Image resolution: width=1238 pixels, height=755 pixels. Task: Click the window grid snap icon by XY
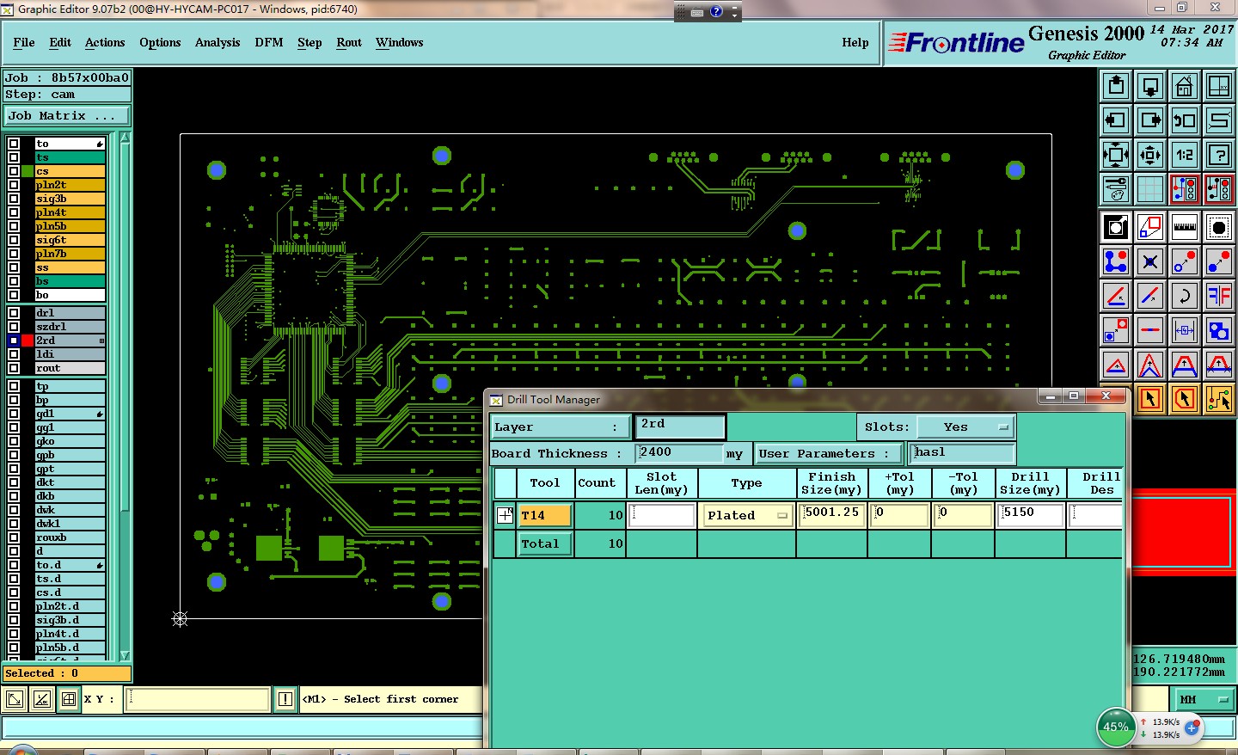pyautogui.click(x=69, y=699)
